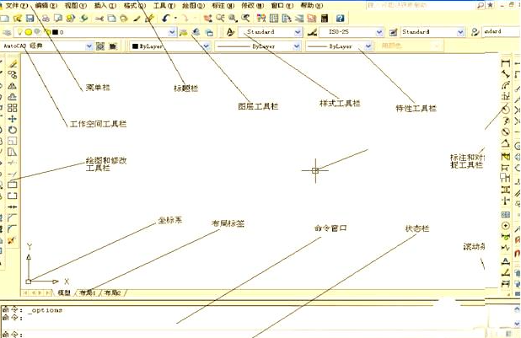Screen dimensions: 521x338
Task: Click the Match Properties brush icon
Action: 149,18
